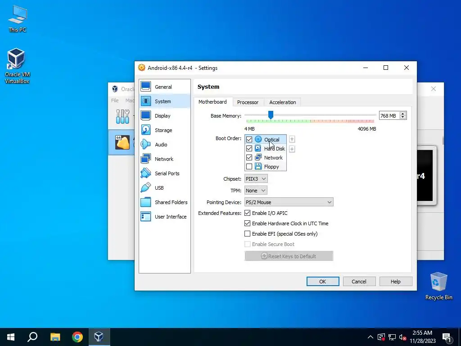Image resolution: width=461 pixels, height=346 pixels.
Task: Close the VirtualBox Manager background window
Action: 434,89
